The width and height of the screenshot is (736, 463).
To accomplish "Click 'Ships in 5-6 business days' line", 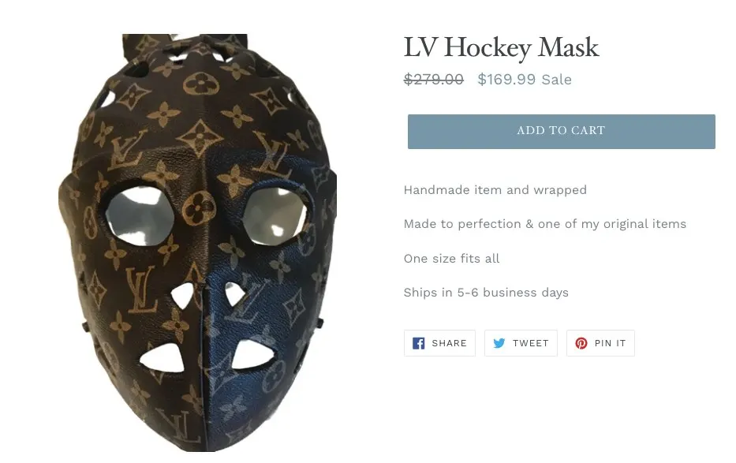I will [x=486, y=293].
